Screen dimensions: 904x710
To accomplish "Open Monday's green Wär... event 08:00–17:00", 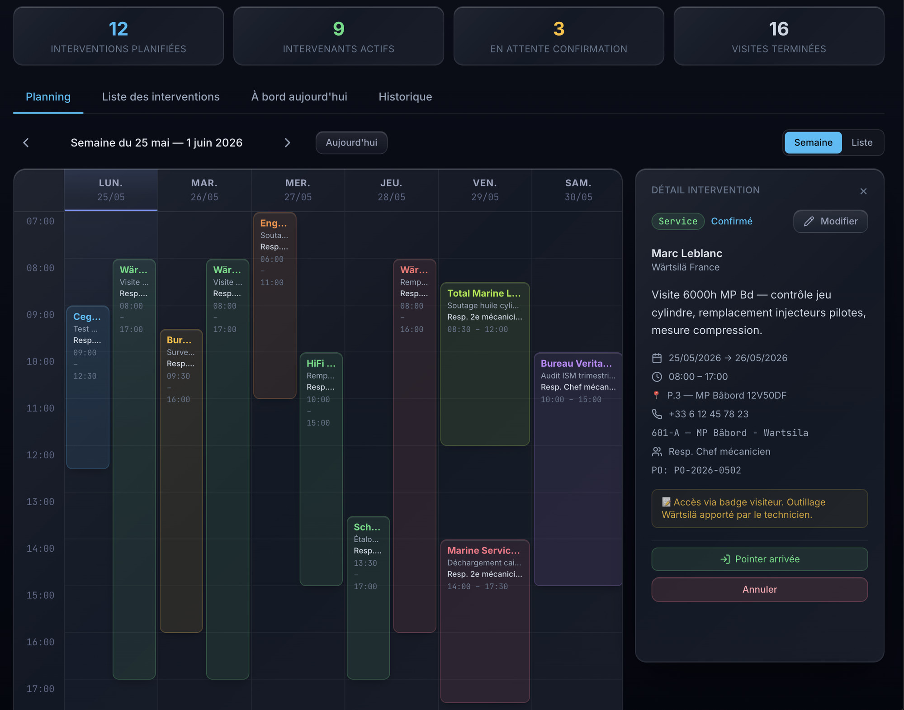I will (134, 469).
